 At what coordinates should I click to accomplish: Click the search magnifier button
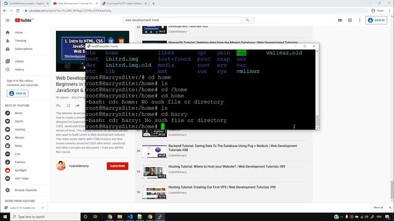tap(247, 20)
